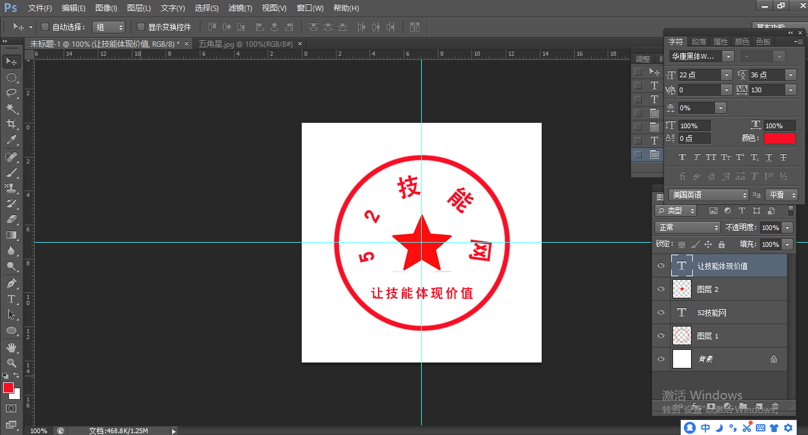This screenshot has height=435, width=808.
Task: Toggle layer filtering switch on/off
Action: pyautogui.click(x=791, y=210)
